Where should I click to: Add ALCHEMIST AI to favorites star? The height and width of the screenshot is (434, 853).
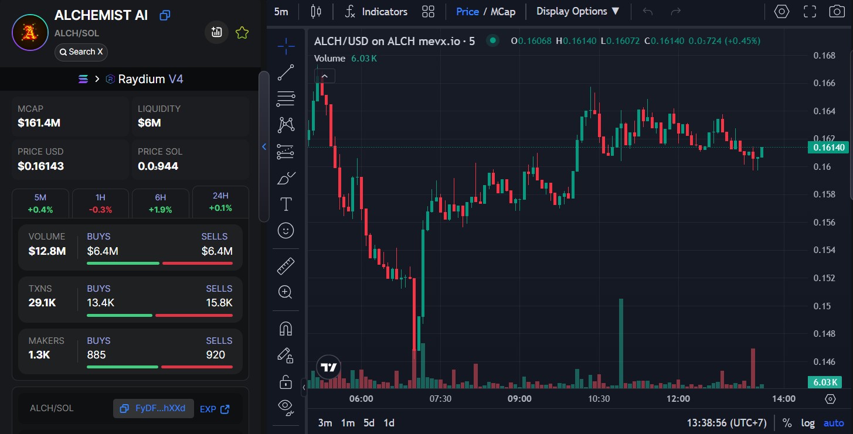[x=242, y=33]
